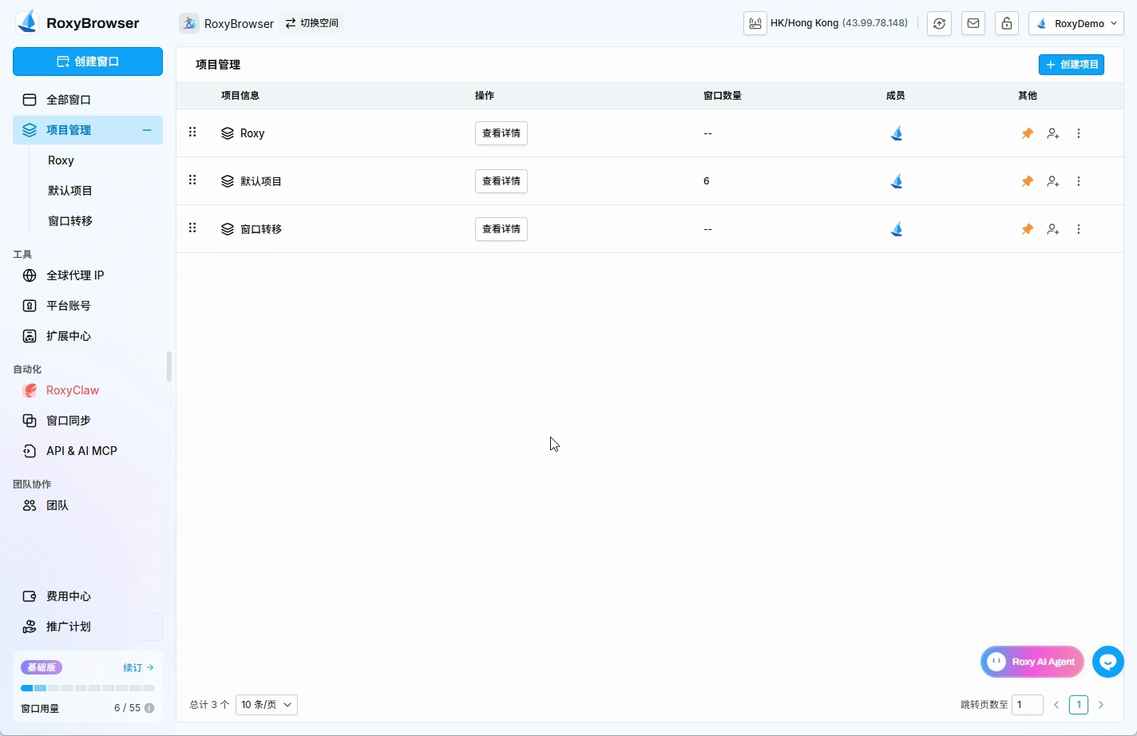Click the 创建项目 button
Image resolution: width=1137 pixels, height=736 pixels.
tap(1072, 65)
